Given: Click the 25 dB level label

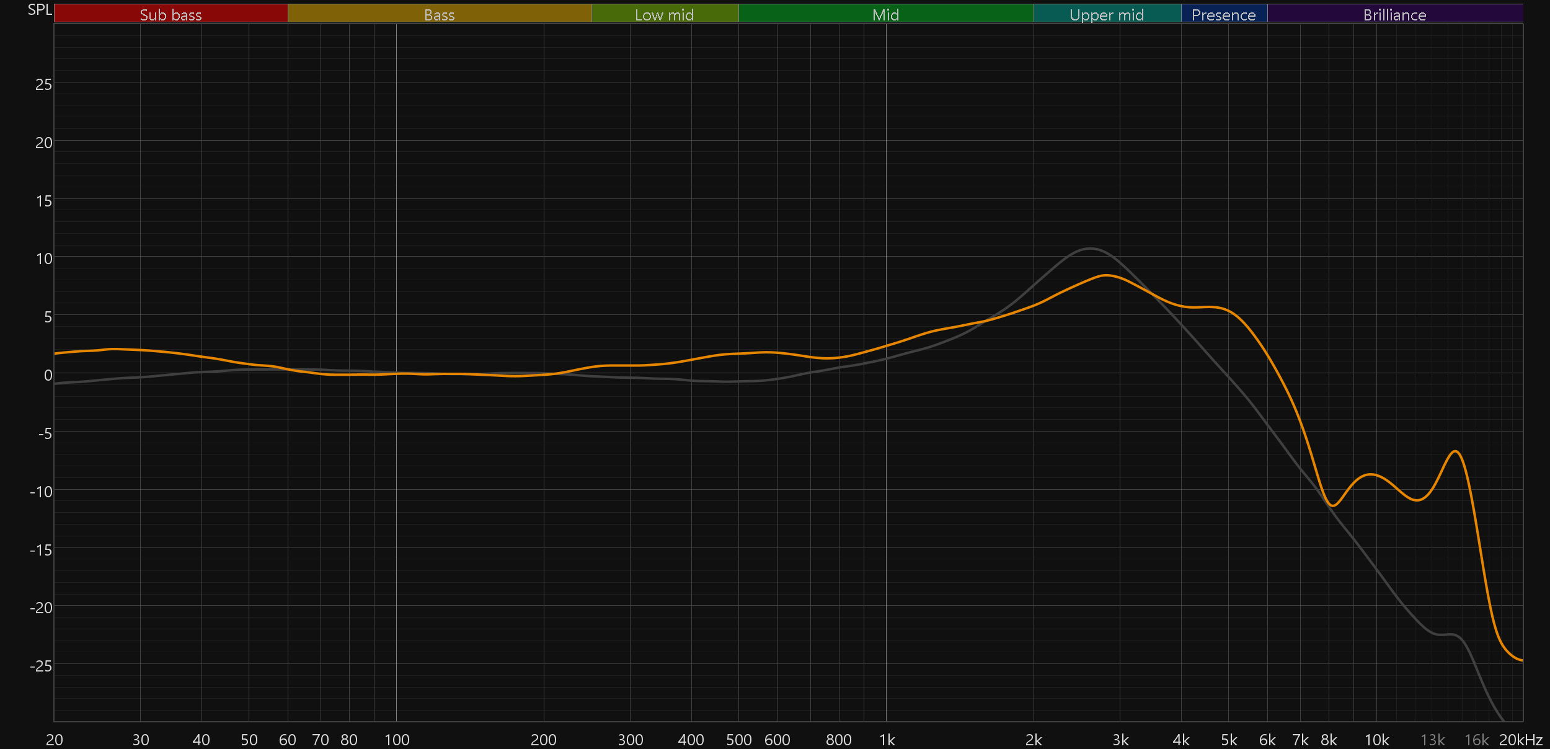Looking at the screenshot, I should tap(43, 84).
